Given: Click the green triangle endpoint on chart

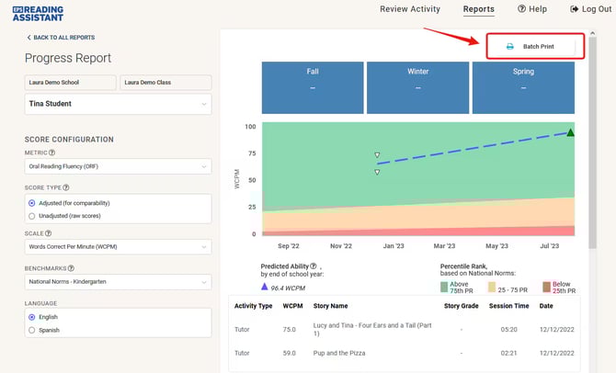Looking at the screenshot, I should pos(570,132).
